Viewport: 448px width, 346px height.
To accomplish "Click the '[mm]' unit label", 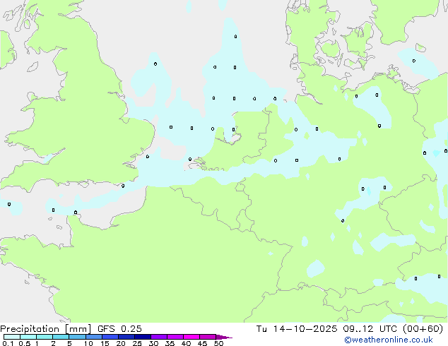I will point(78,329).
